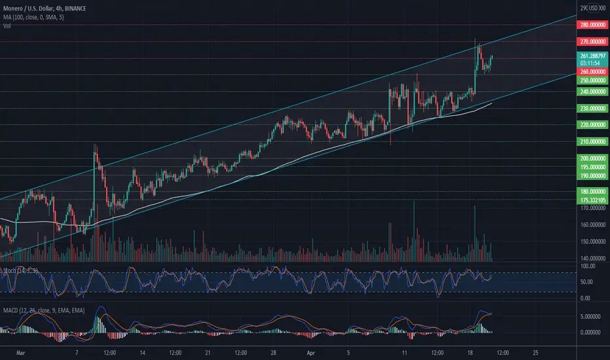Select the lower teal channel trend line
Viewport: 610px width, 360px height.
288,165
